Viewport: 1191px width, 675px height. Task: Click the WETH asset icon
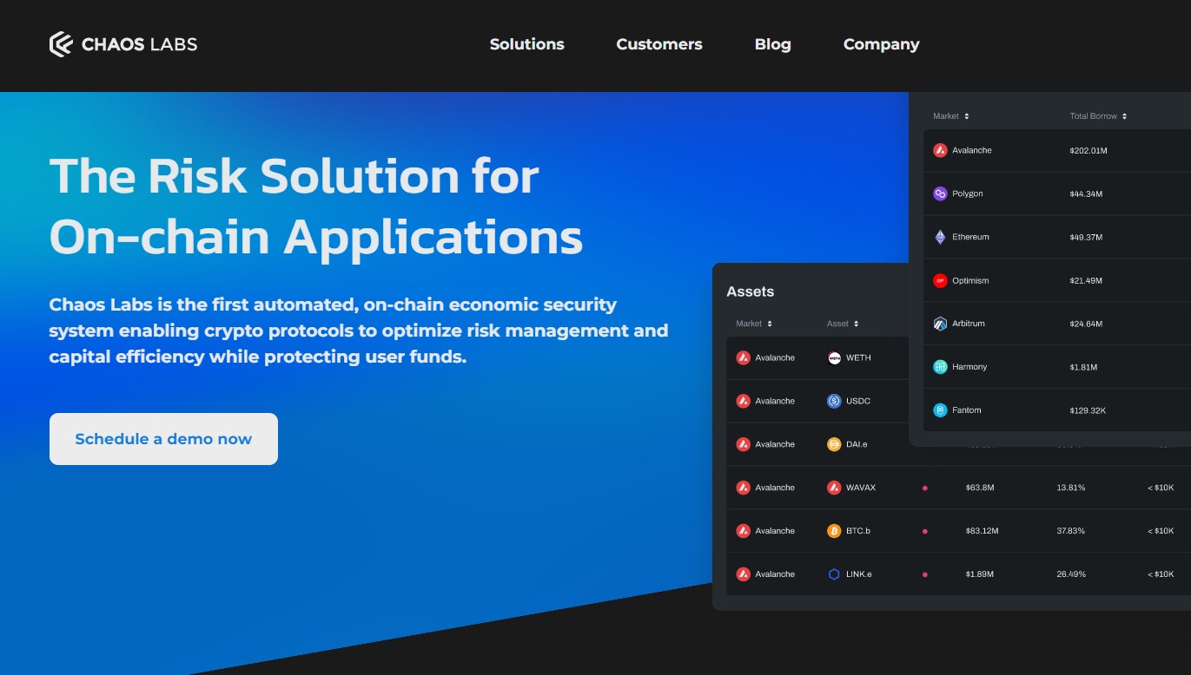[834, 357]
